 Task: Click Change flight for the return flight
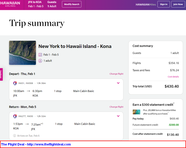coord(116,107)
